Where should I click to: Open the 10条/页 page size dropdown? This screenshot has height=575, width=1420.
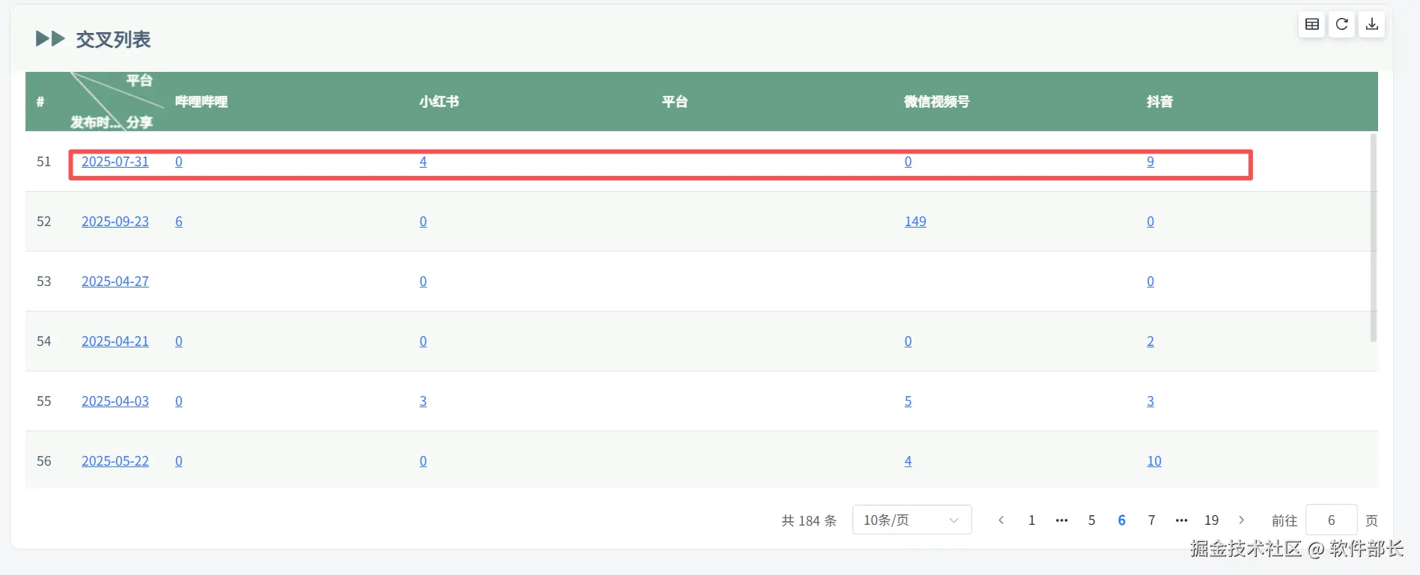tap(912, 520)
